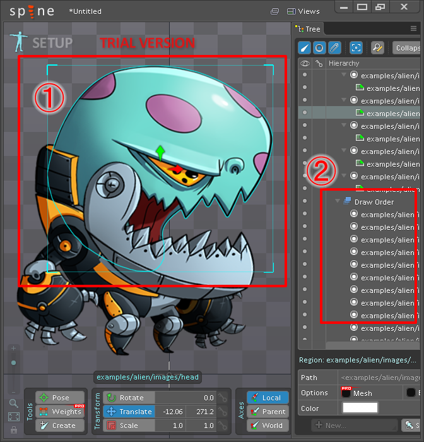Activate the Rotate transform tool
The height and width of the screenshot is (442, 424).
tap(129, 397)
